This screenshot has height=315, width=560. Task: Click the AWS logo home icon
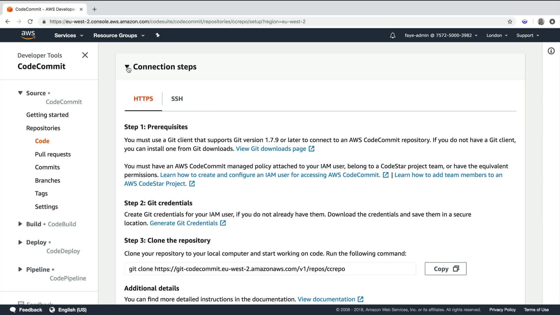pyautogui.click(x=28, y=35)
